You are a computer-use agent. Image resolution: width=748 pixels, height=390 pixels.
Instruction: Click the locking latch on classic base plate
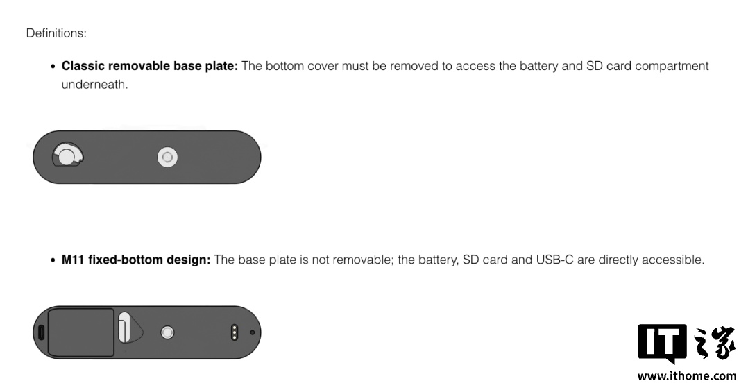coord(67,156)
